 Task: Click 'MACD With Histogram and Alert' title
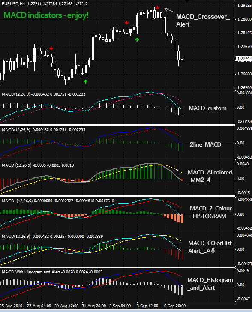52,272
